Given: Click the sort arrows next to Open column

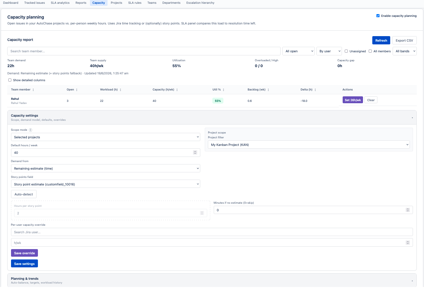Looking at the screenshot, I should tap(77, 90).
